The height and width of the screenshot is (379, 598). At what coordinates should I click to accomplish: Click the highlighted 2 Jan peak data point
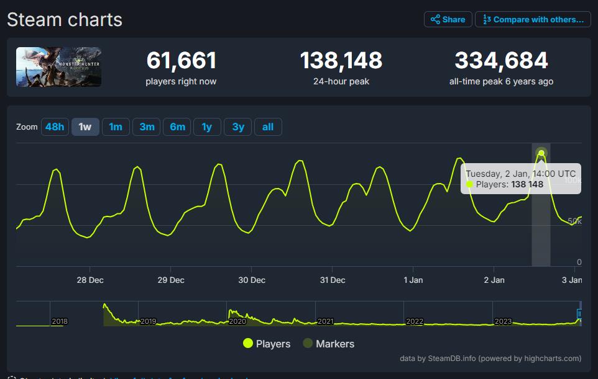point(541,153)
